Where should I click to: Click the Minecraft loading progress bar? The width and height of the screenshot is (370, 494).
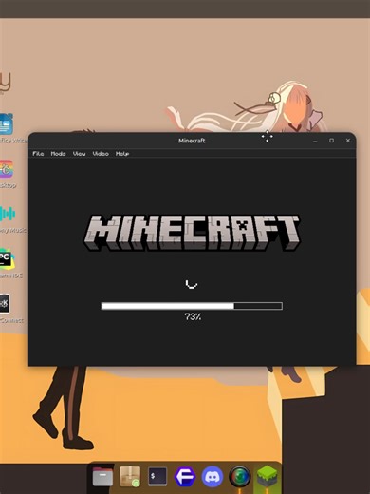click(x=192, y=306)
